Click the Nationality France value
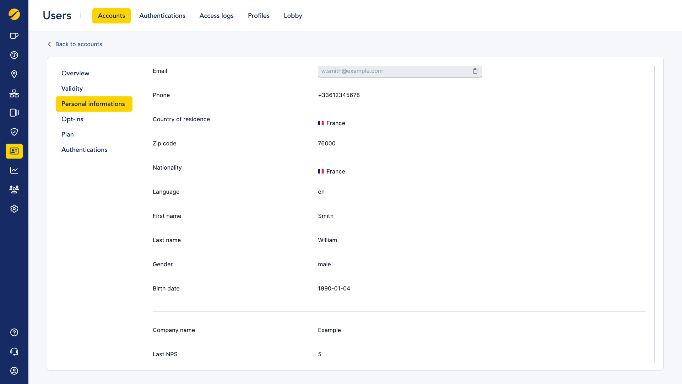The image size is (682, 384). coord(331,171)
